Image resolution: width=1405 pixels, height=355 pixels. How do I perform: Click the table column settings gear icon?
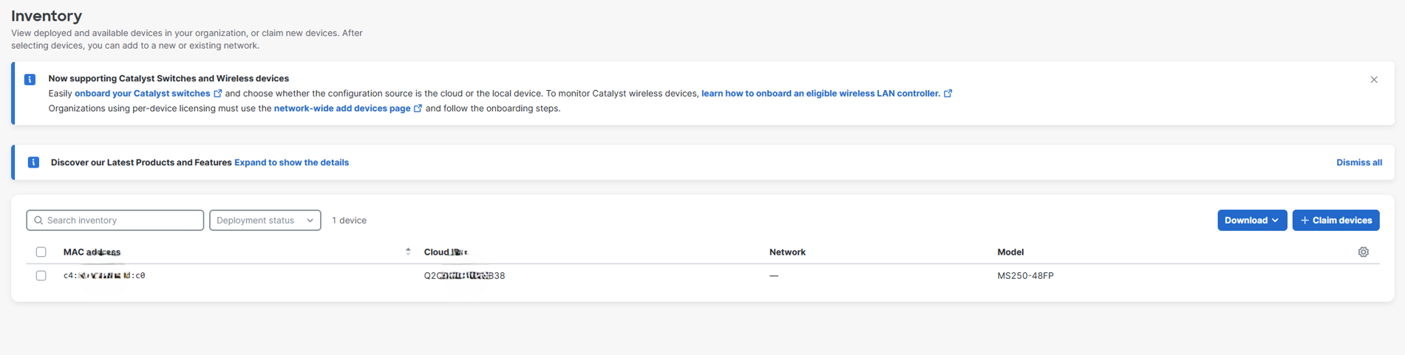point(1363,252)
